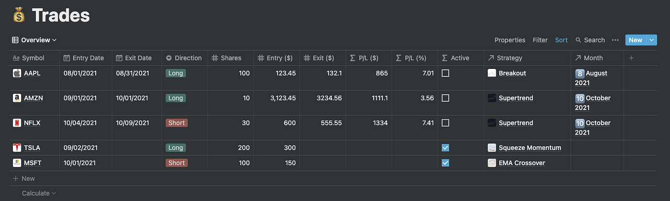
Task: Open the three-dot more options menu
Action: click(615, 40)
